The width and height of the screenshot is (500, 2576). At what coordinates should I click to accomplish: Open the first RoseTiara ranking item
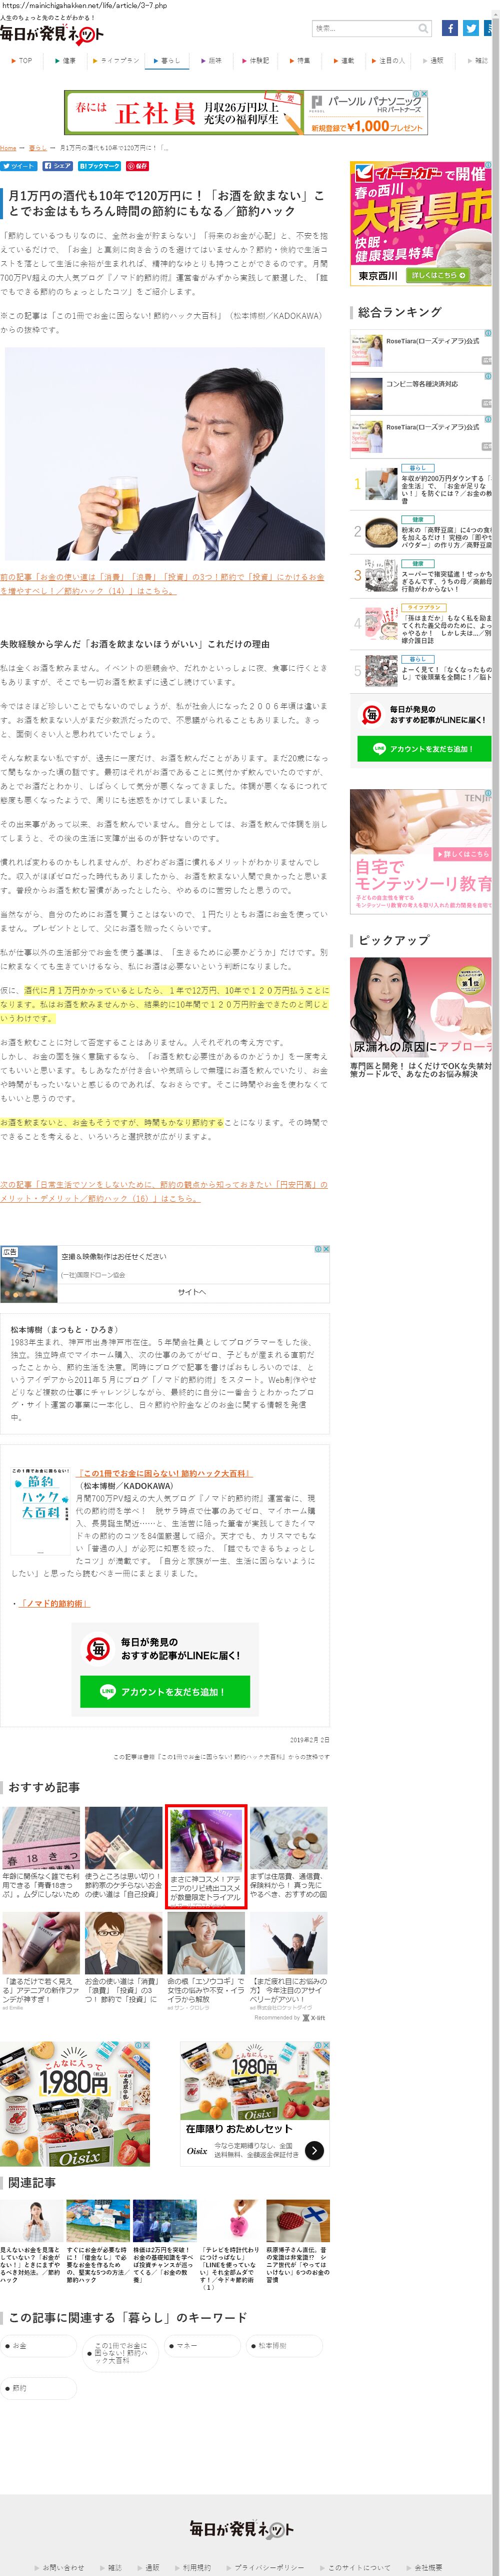pos(421,350)
